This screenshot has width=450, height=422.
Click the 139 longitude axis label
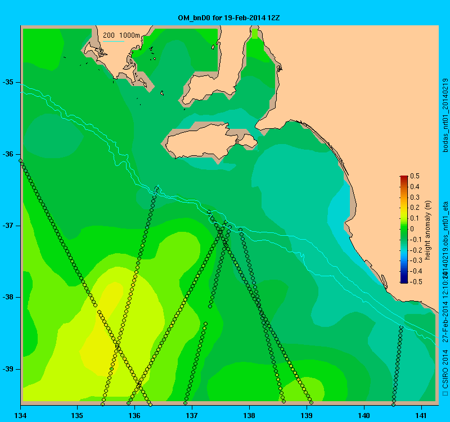click(307, 415)
